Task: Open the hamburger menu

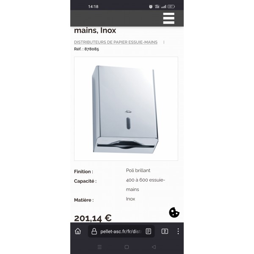Action: 168,18
